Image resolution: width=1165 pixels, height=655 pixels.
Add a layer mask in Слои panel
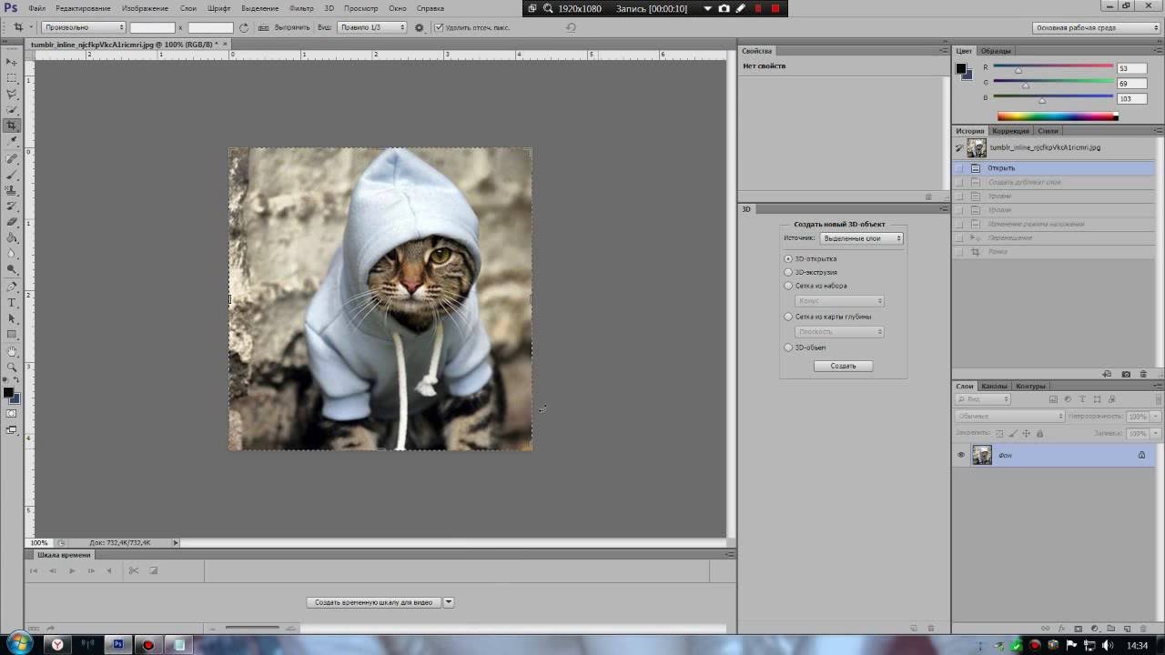(x=1079, y=629)
